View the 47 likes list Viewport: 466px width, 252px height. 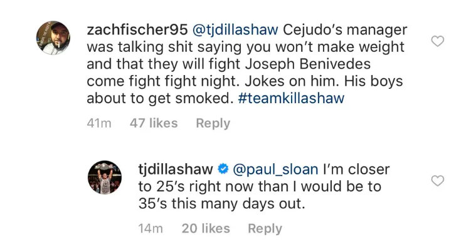[154, 123]
